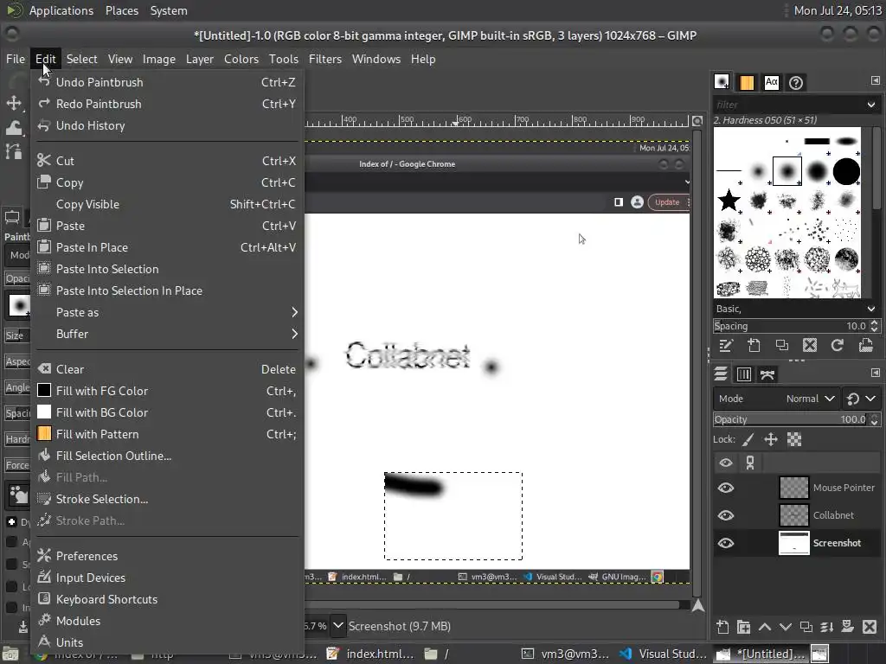Viewport: 886px width, 664px height.
Task: Click the Edit this brush icon
Action: [x=726, y=345]
